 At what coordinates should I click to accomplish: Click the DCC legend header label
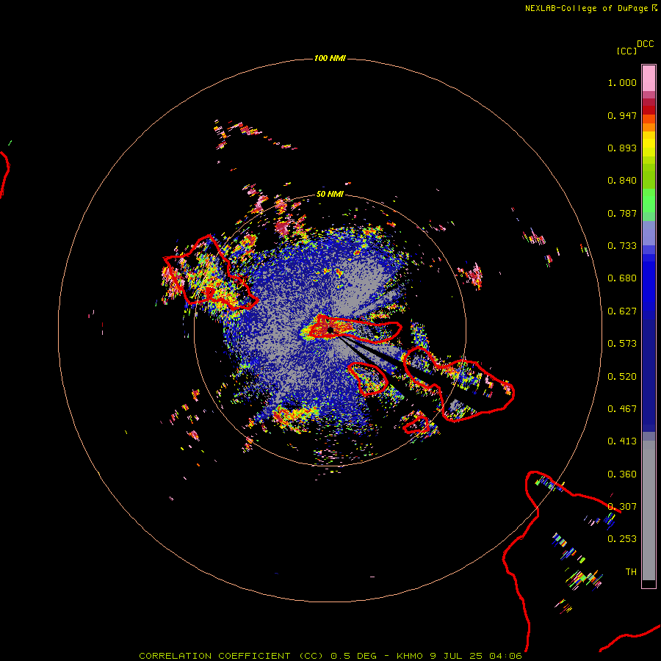coord(645,44)
